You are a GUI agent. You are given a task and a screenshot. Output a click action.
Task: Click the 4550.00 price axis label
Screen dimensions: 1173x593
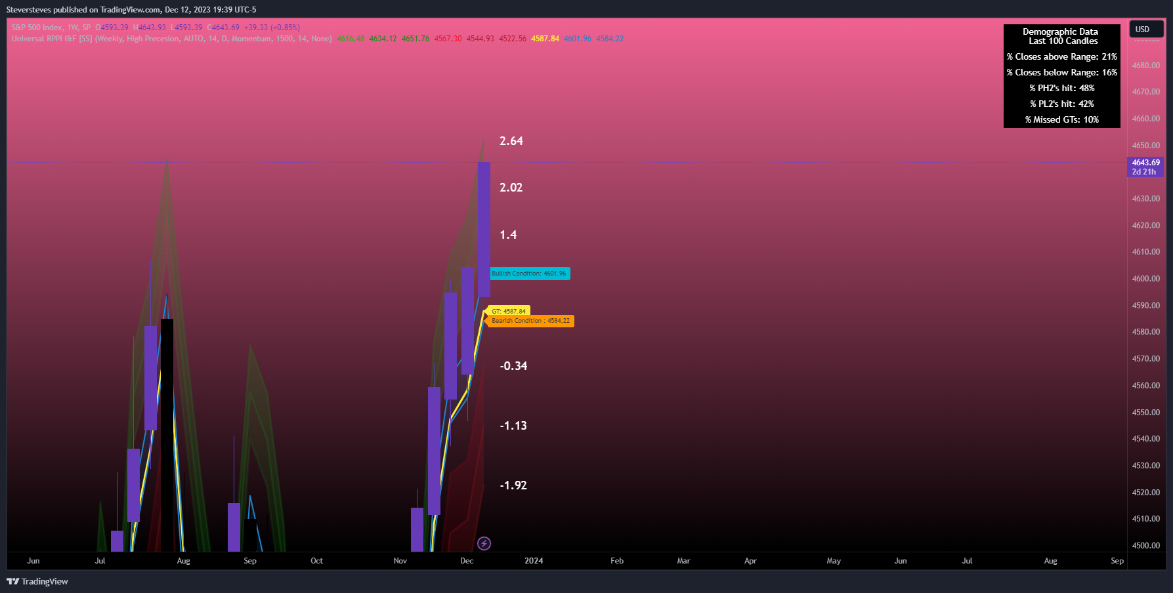pos(1146,413)
